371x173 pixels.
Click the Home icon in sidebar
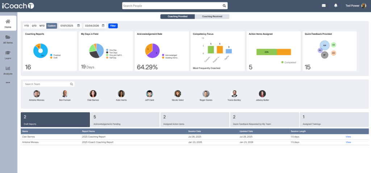pos(8,21)
